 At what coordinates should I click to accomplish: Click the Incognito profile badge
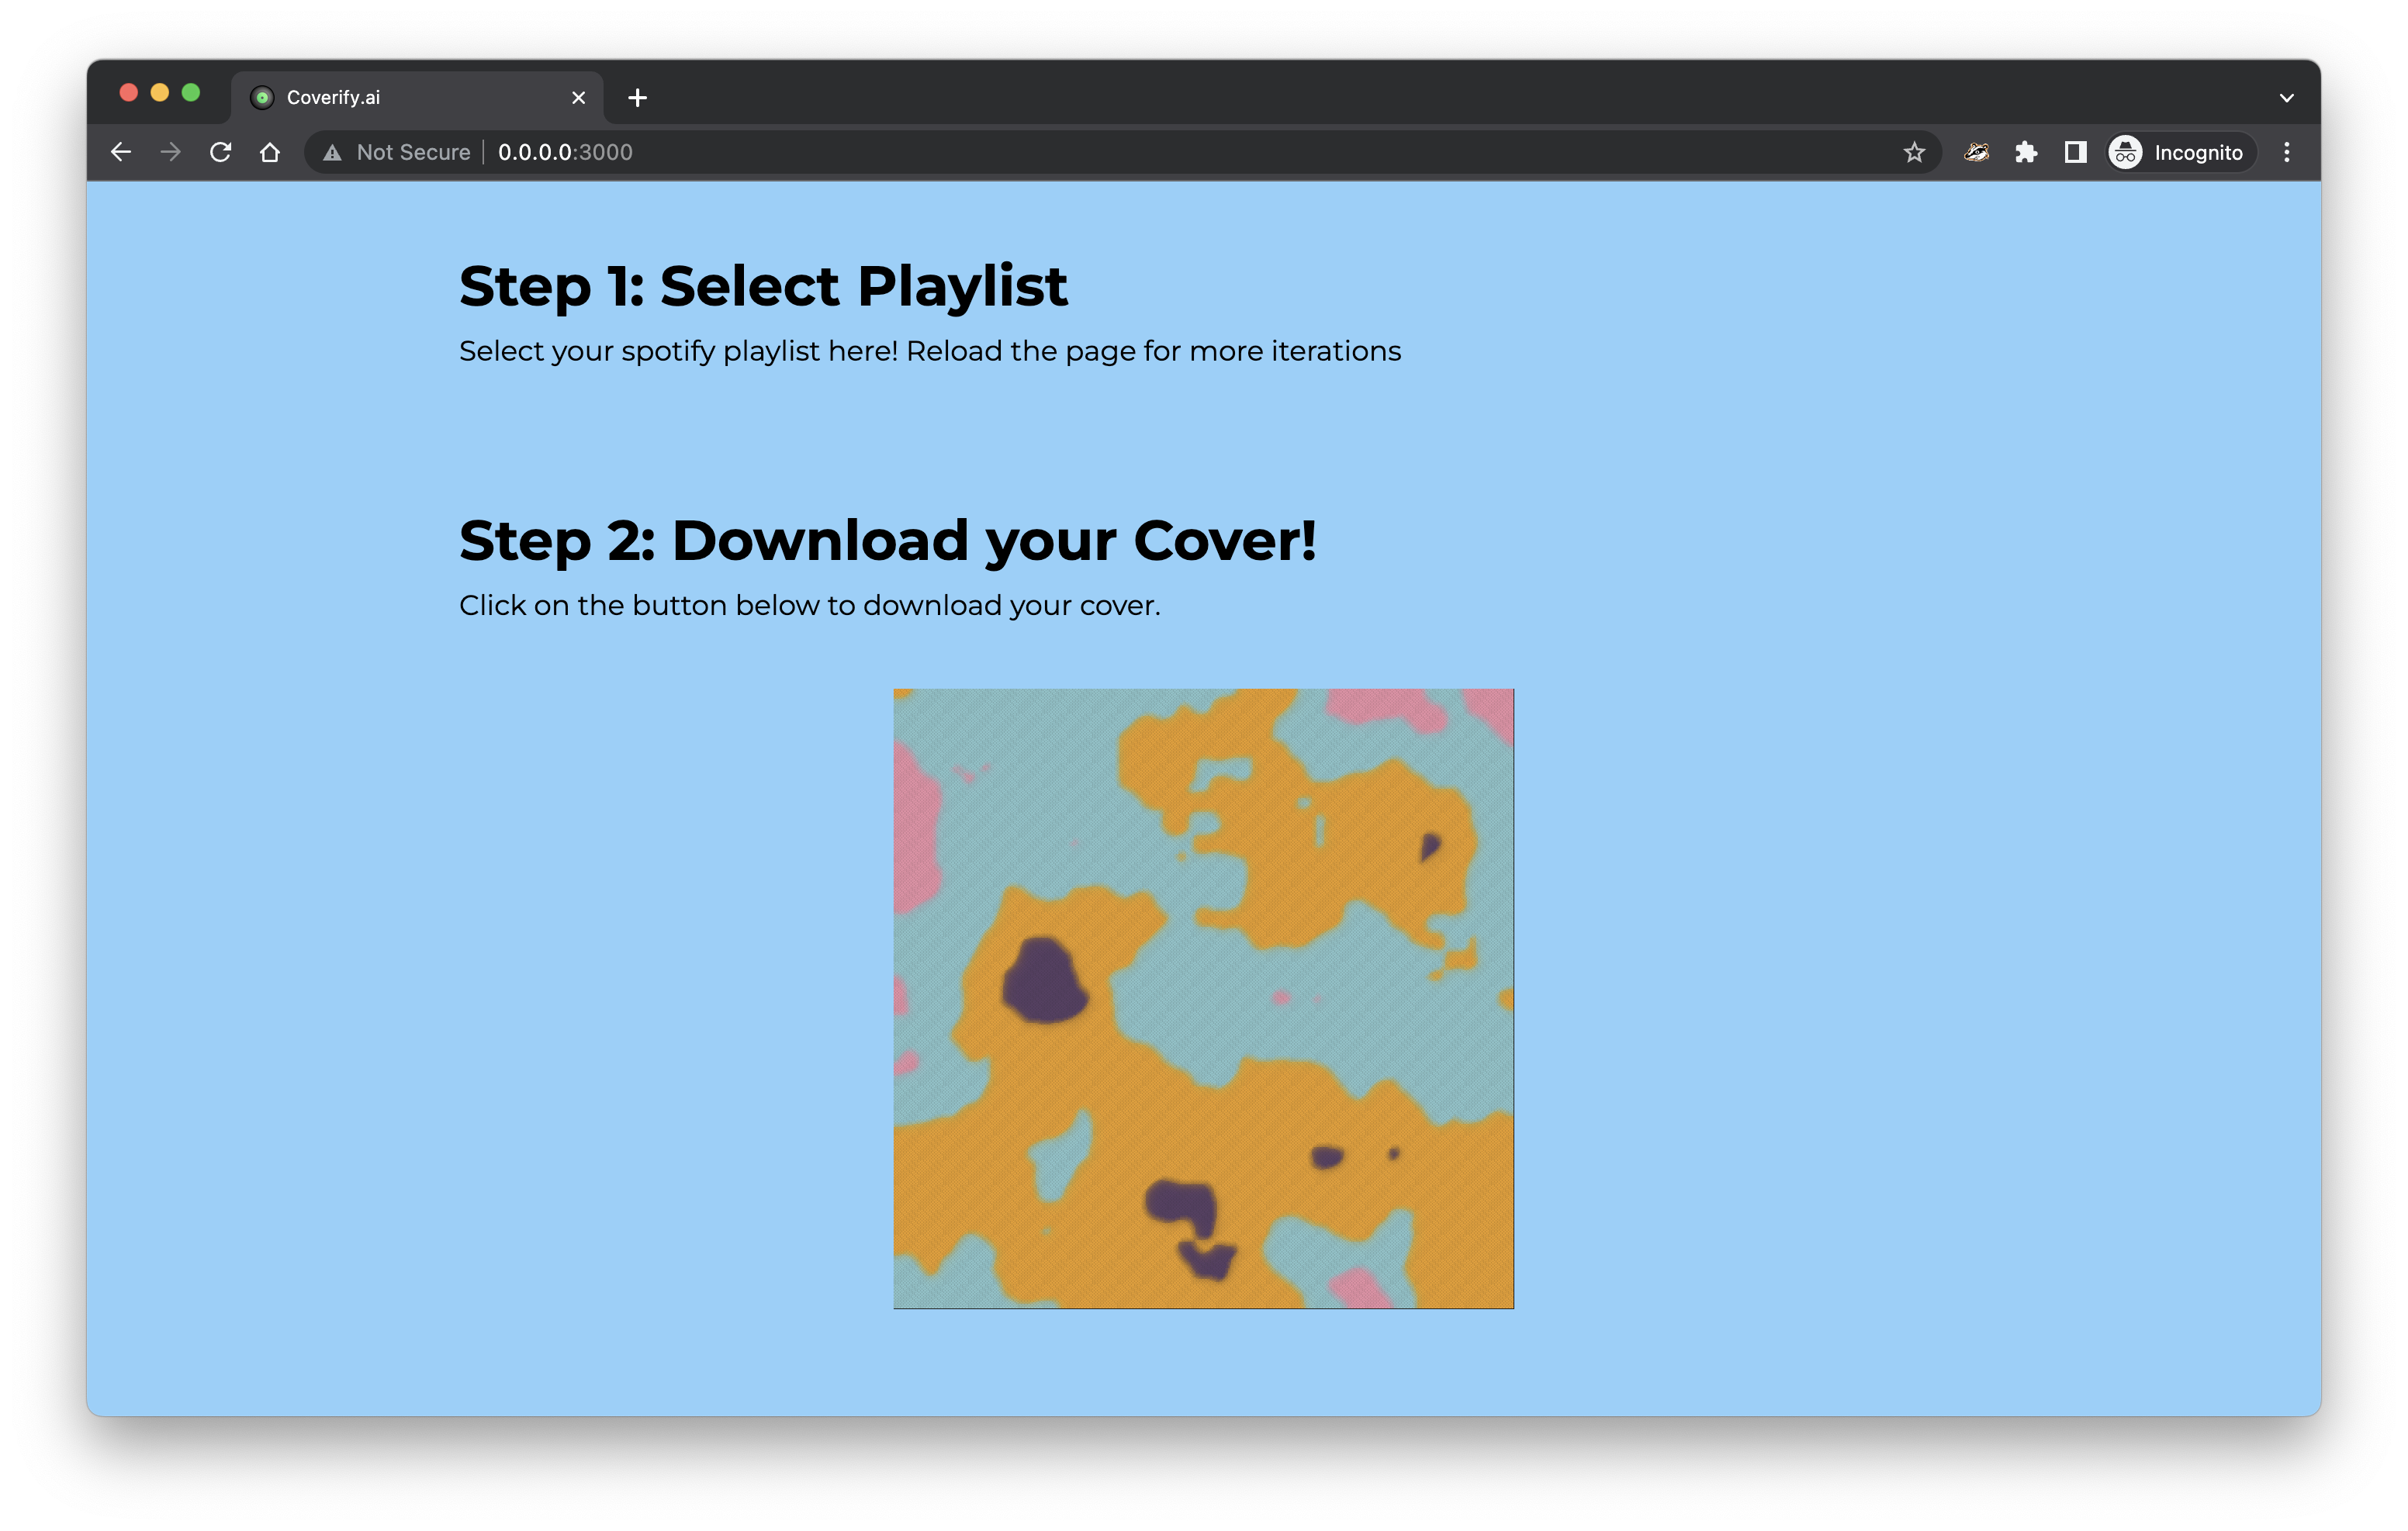2180,152
